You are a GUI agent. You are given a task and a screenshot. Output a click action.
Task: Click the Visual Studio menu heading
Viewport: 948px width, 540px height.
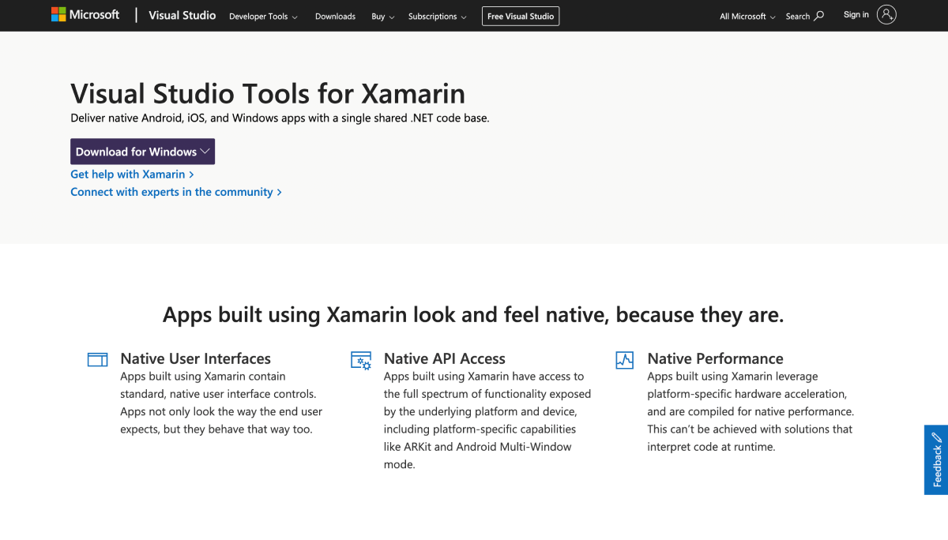(182, 15)
